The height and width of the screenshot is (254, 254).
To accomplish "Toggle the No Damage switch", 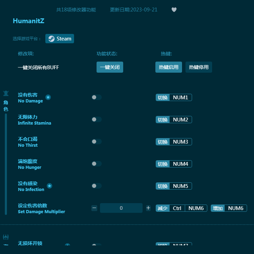I will 97,97.
